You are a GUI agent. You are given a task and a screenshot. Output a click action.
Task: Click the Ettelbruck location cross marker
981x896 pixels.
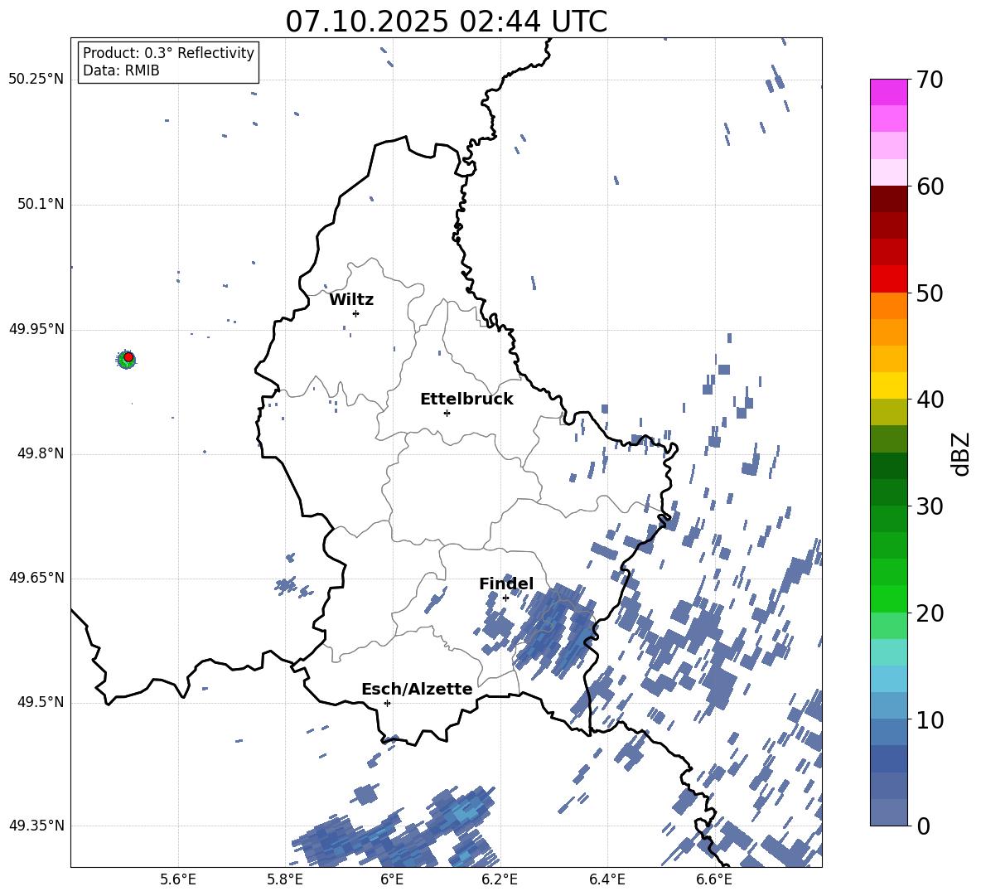[447, 413]
